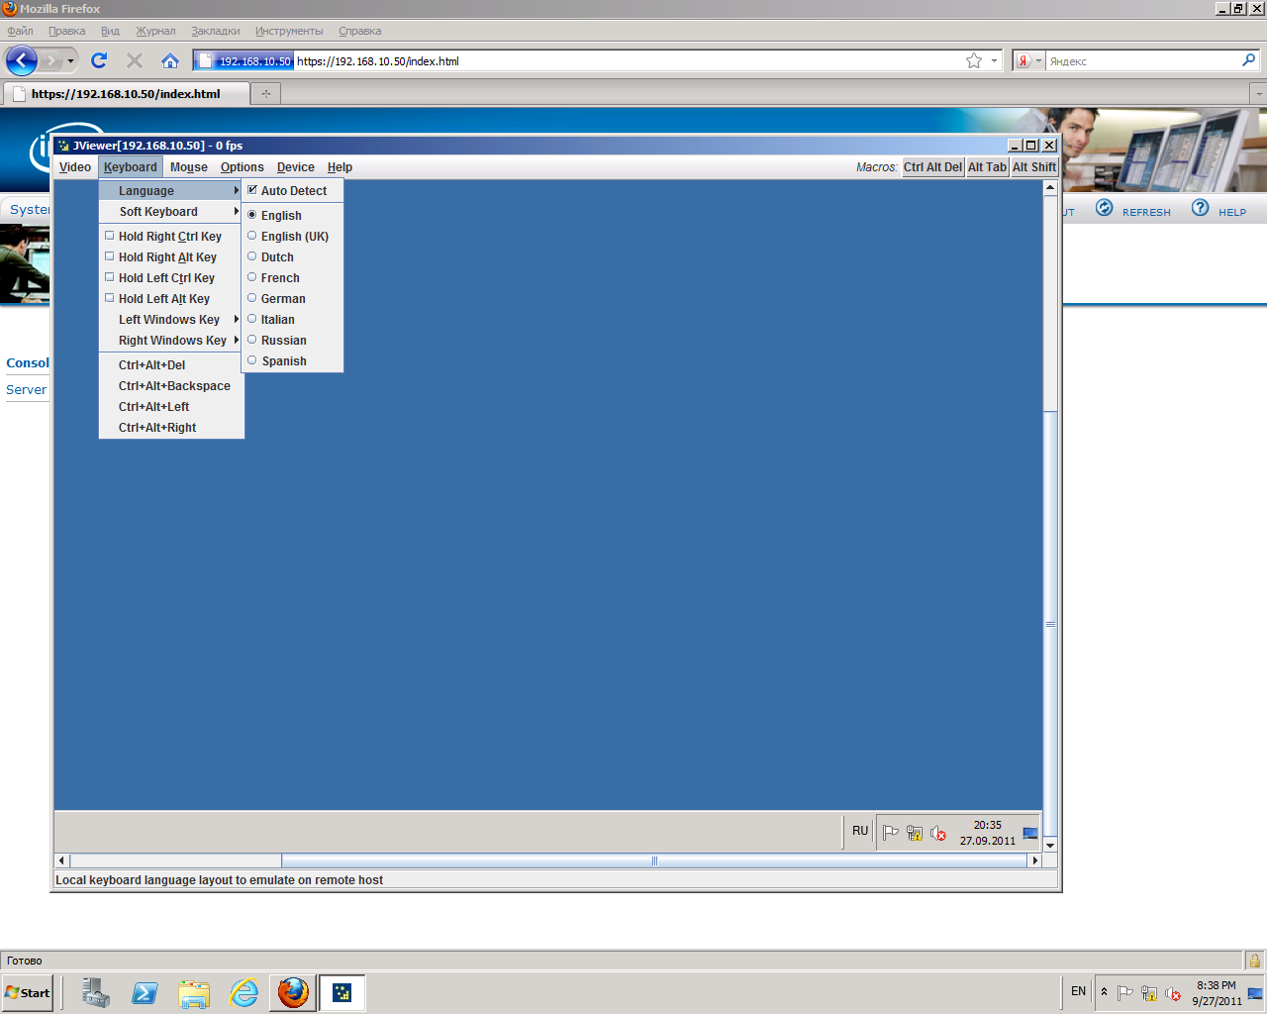Toggle the Auto Detect language checkbox
This screenshot has height=1014, width=1267.
pos(252,190)
